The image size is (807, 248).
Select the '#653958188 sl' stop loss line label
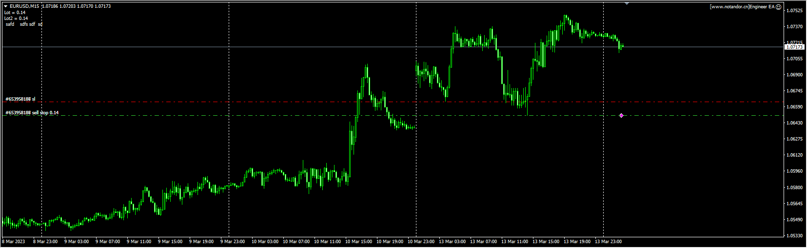20,99
